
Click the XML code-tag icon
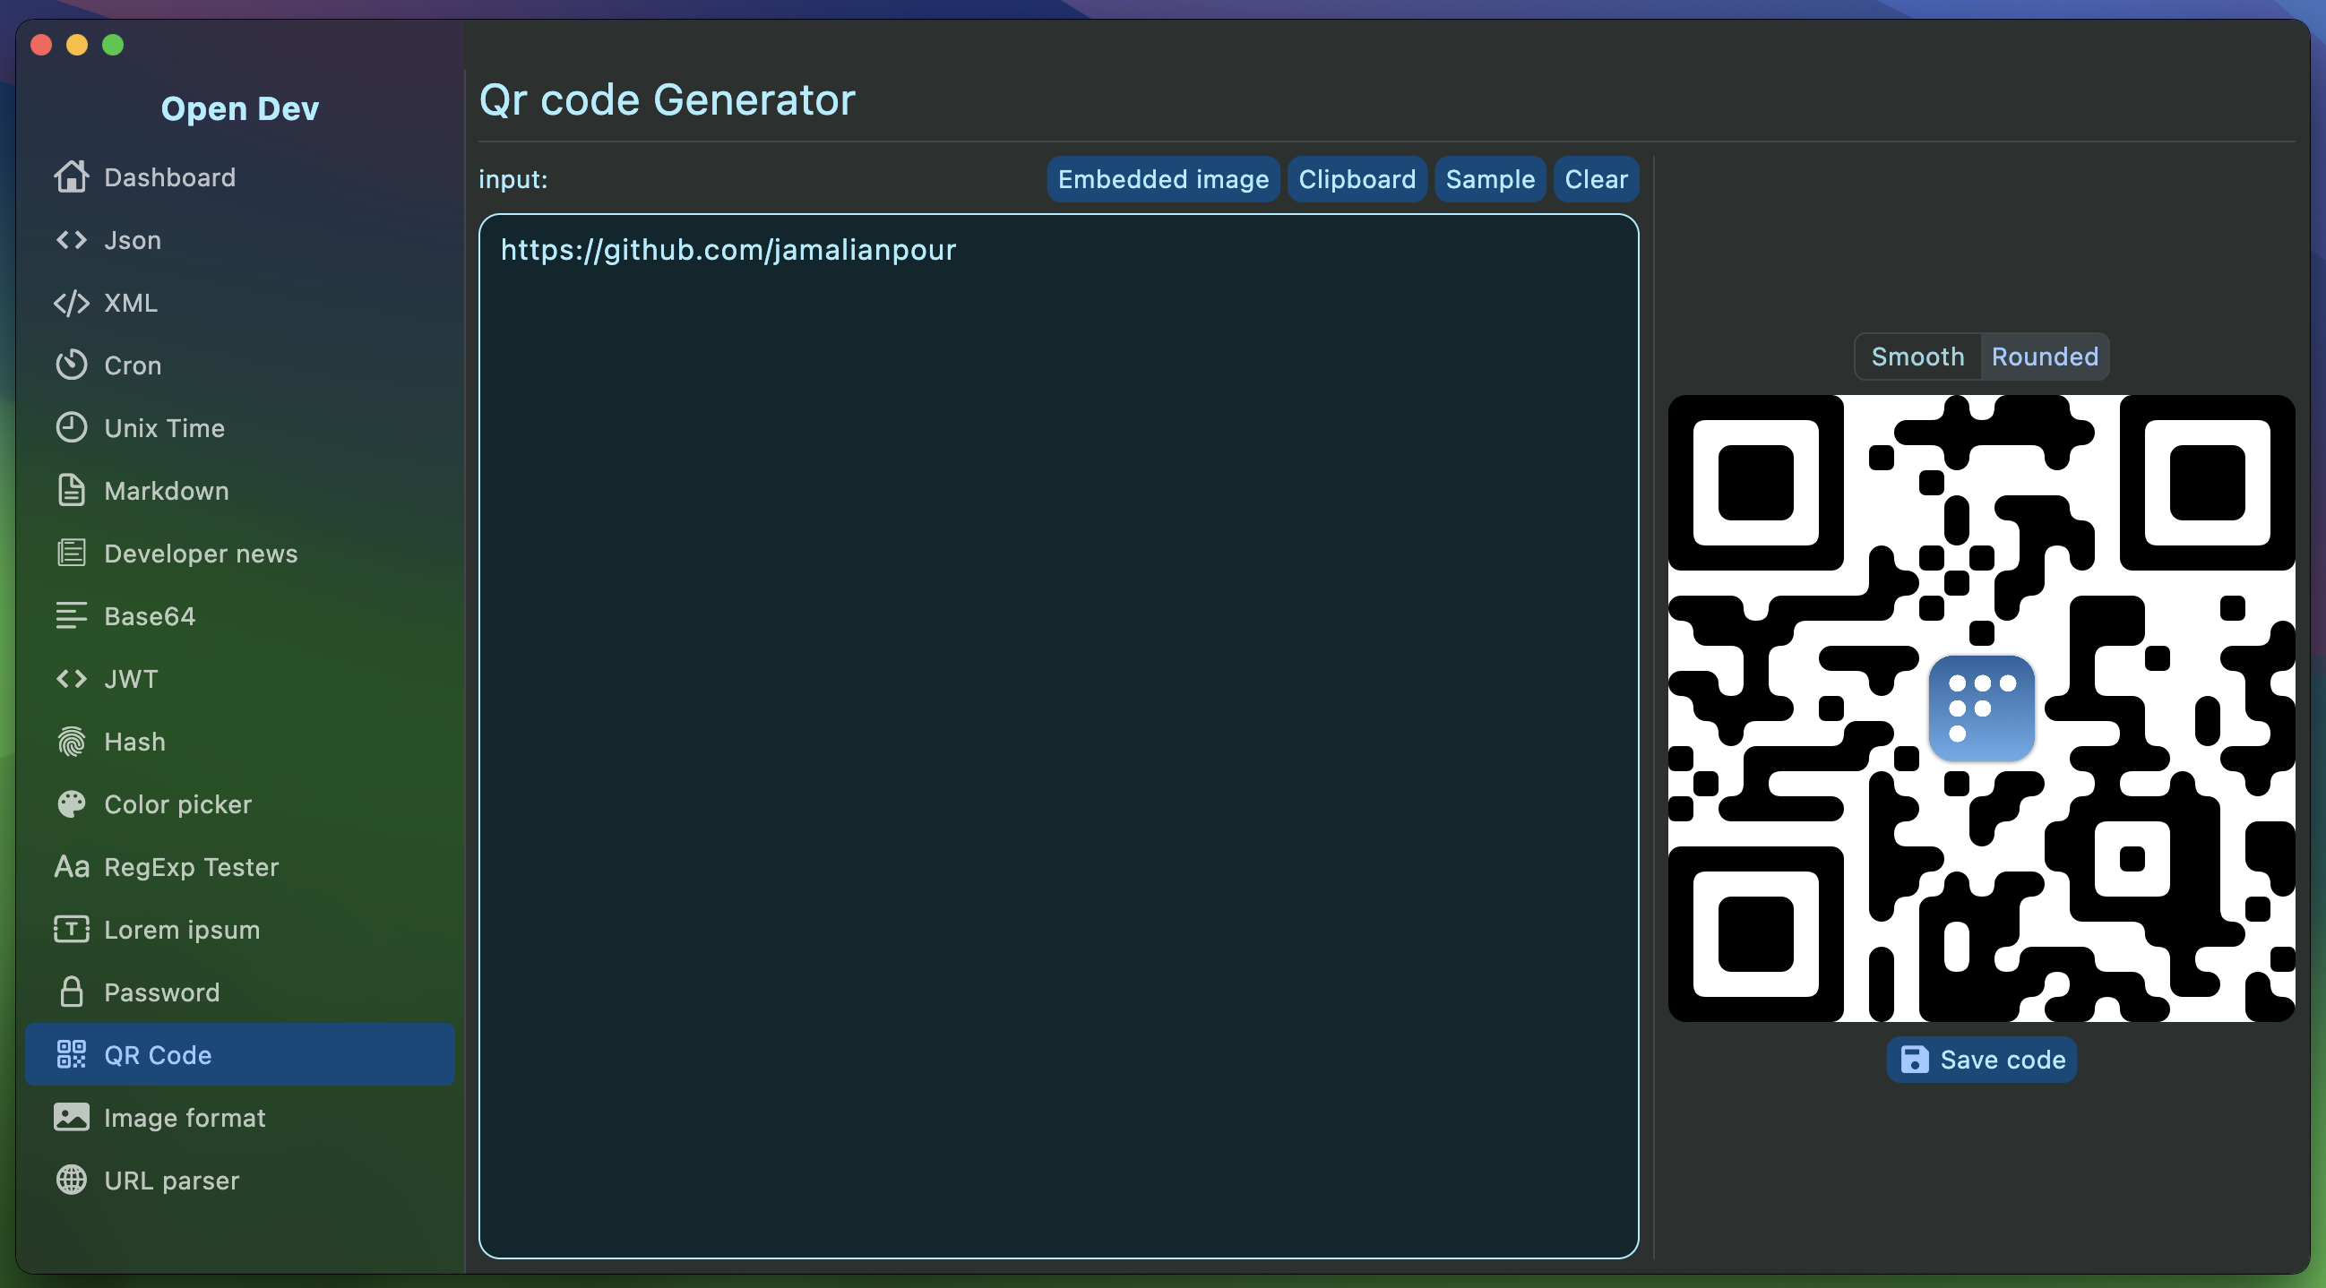(72, 303)
